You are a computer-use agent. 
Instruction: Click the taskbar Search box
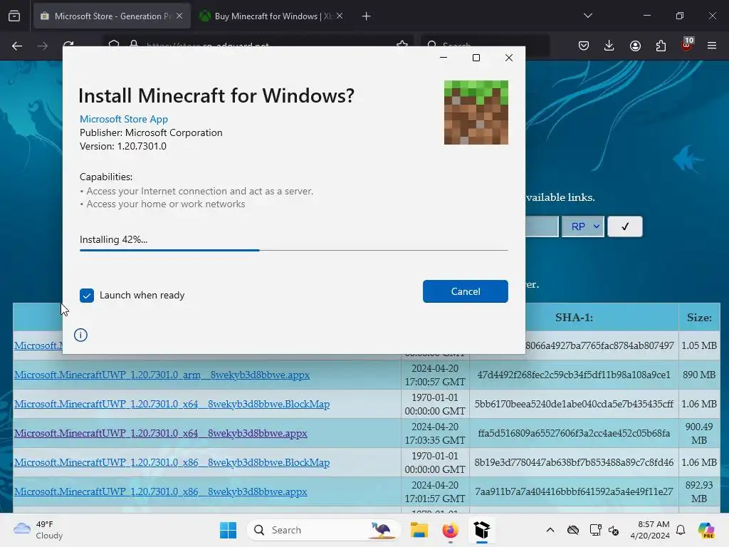[x=324, y=530]
